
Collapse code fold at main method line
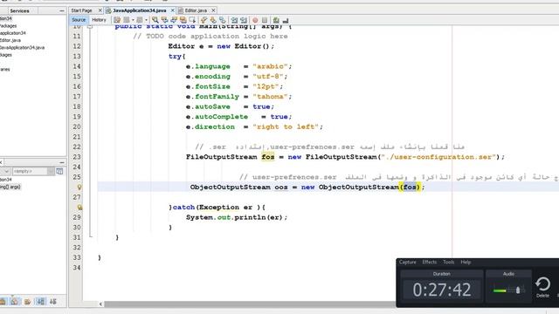[90, 27]
